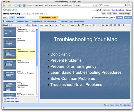Insert an image into the slide

coord(50,21)
